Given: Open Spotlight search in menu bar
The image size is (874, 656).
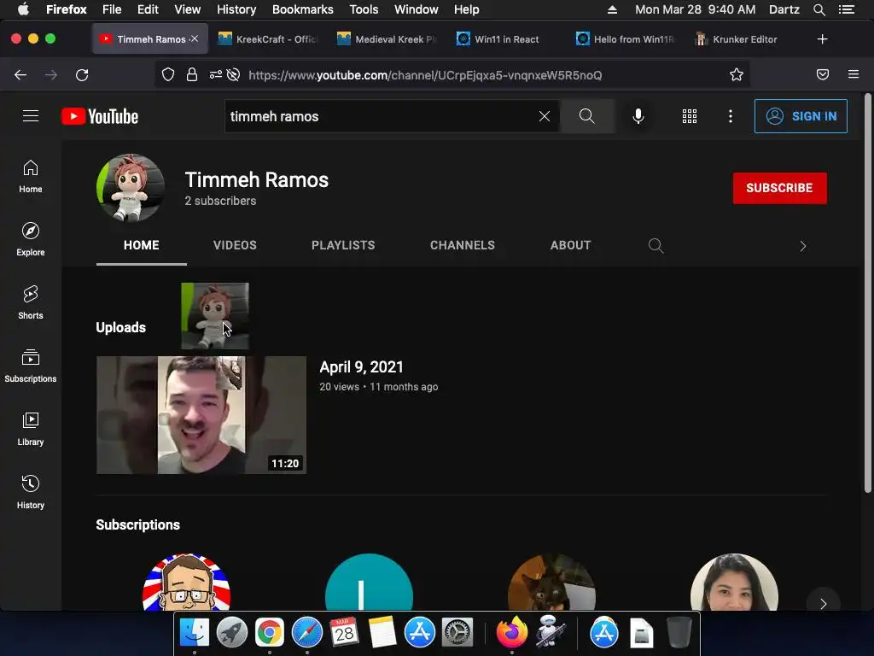Looking at the screenshot, I should [x=819, y=9].
